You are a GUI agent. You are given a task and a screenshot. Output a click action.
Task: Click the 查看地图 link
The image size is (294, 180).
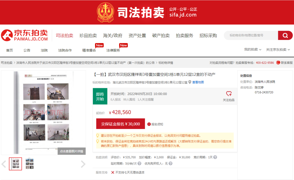point(198,82)
